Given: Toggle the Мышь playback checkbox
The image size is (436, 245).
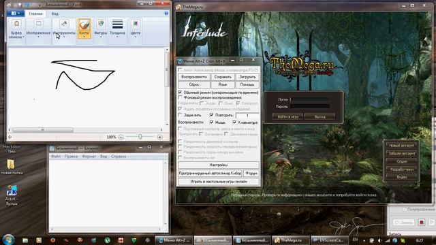Looking at the screenshot, I should [212, 122].
